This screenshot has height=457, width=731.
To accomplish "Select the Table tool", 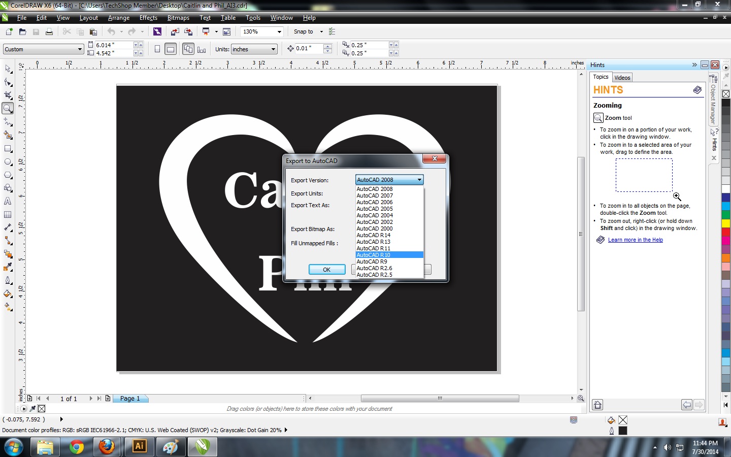I will (8, 214).
